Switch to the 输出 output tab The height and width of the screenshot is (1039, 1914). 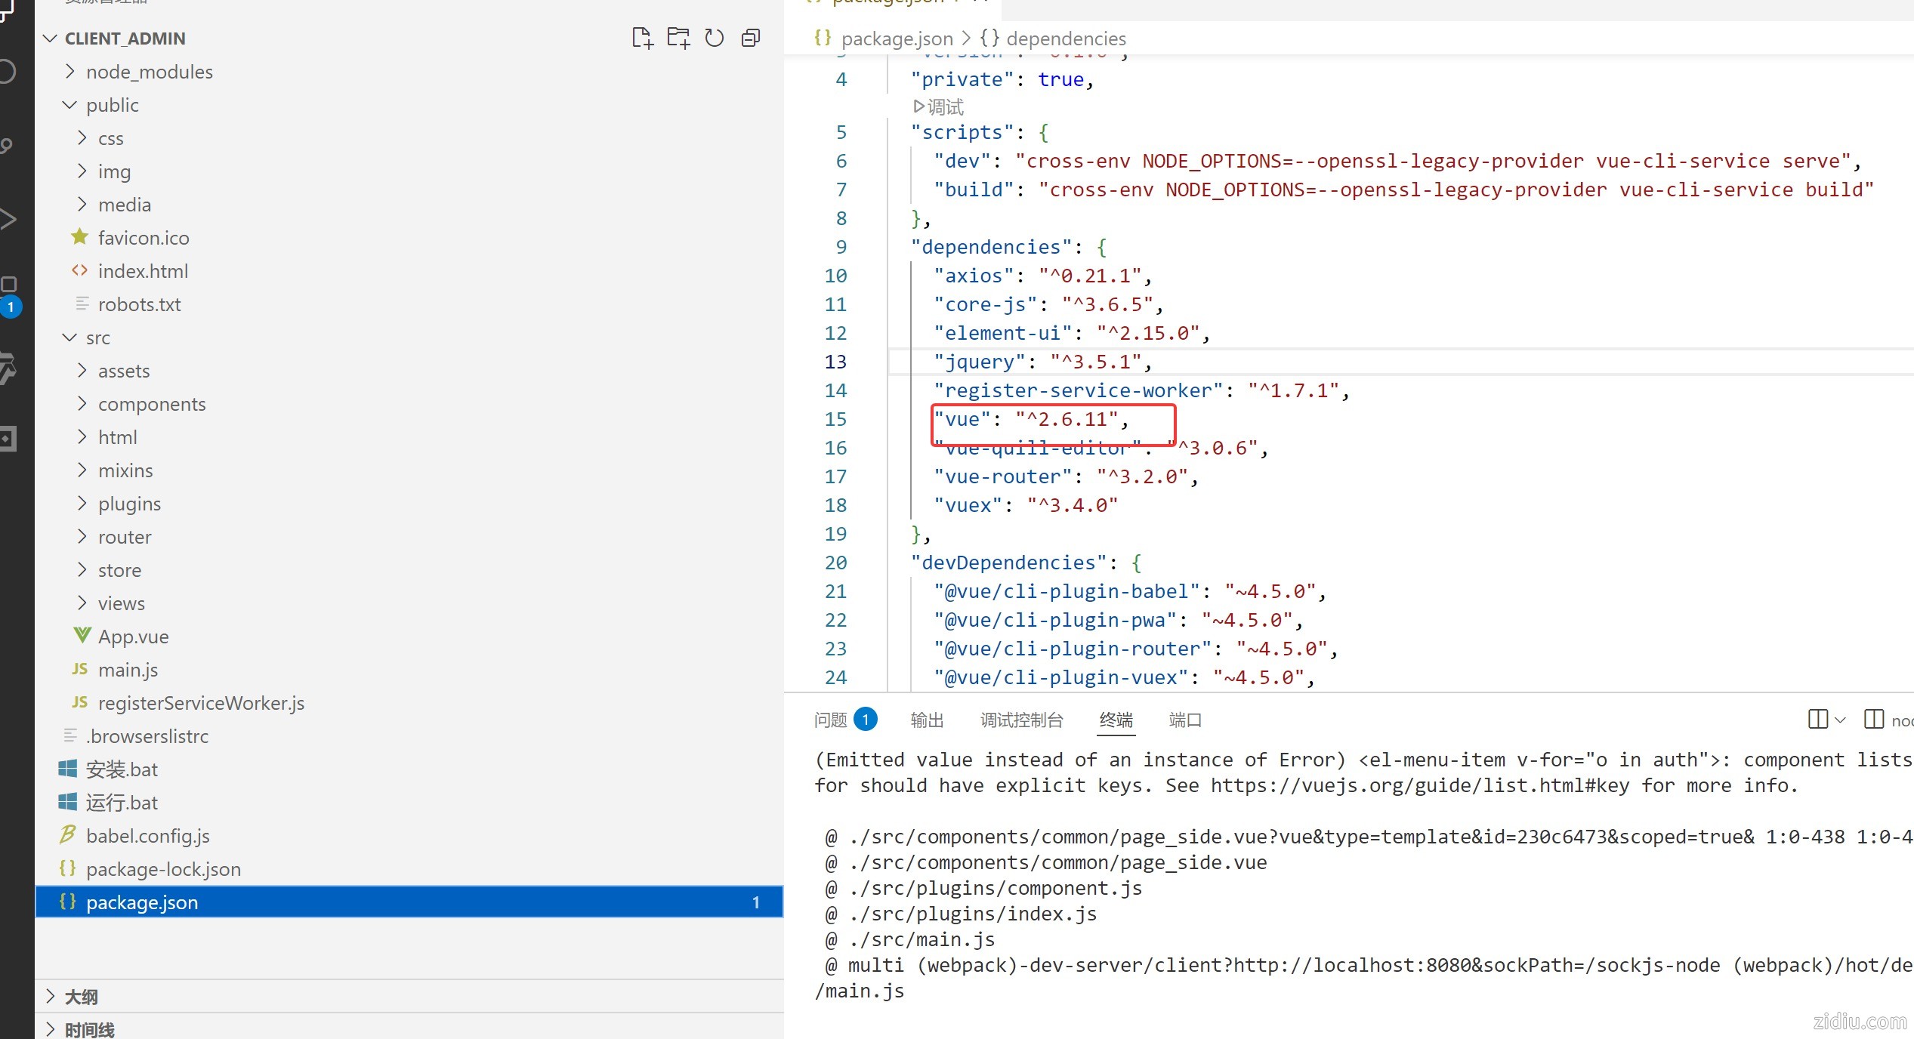coord(927,720)
